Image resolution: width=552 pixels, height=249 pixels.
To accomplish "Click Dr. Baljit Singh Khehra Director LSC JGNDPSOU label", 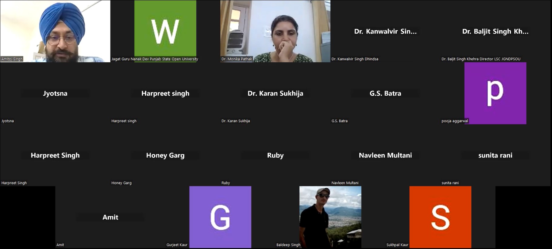I will (x=481, y=59).
